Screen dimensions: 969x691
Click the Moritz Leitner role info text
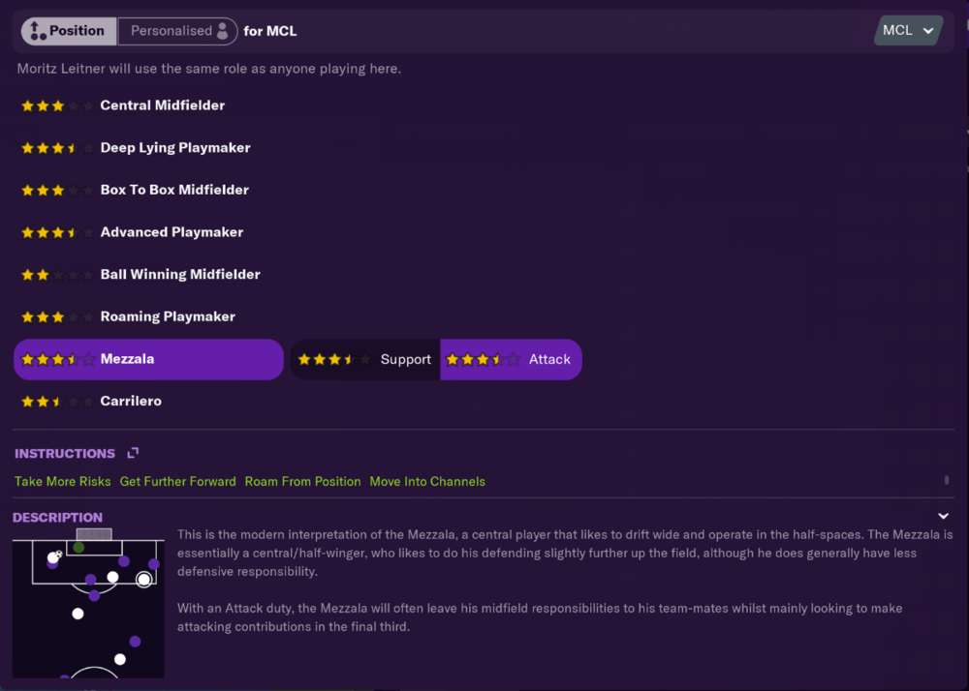click(x=209, y=69)
